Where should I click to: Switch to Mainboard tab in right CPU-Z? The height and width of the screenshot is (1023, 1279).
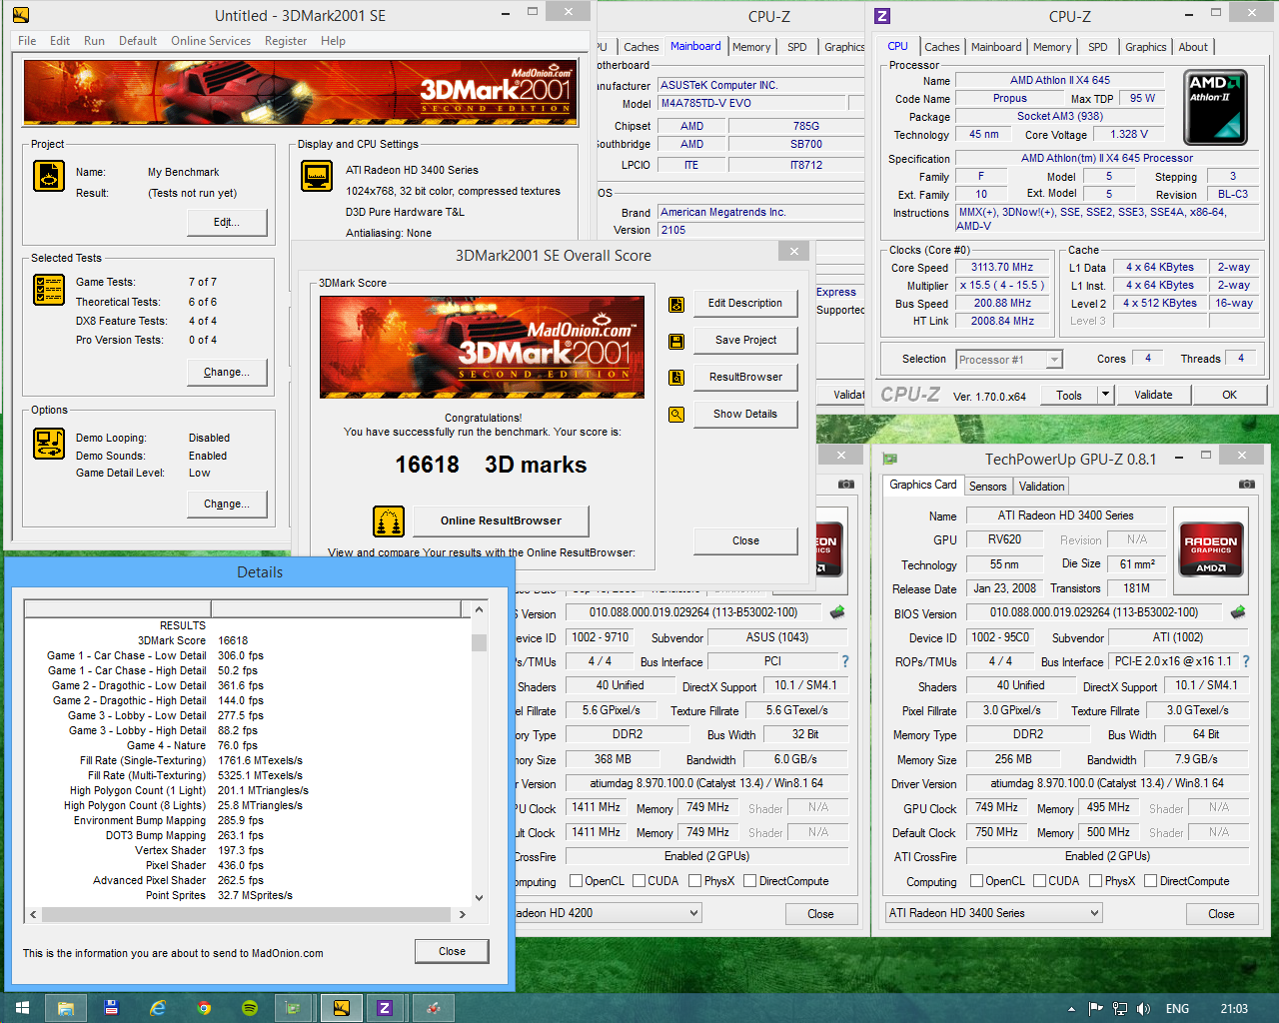pos(996,47)
